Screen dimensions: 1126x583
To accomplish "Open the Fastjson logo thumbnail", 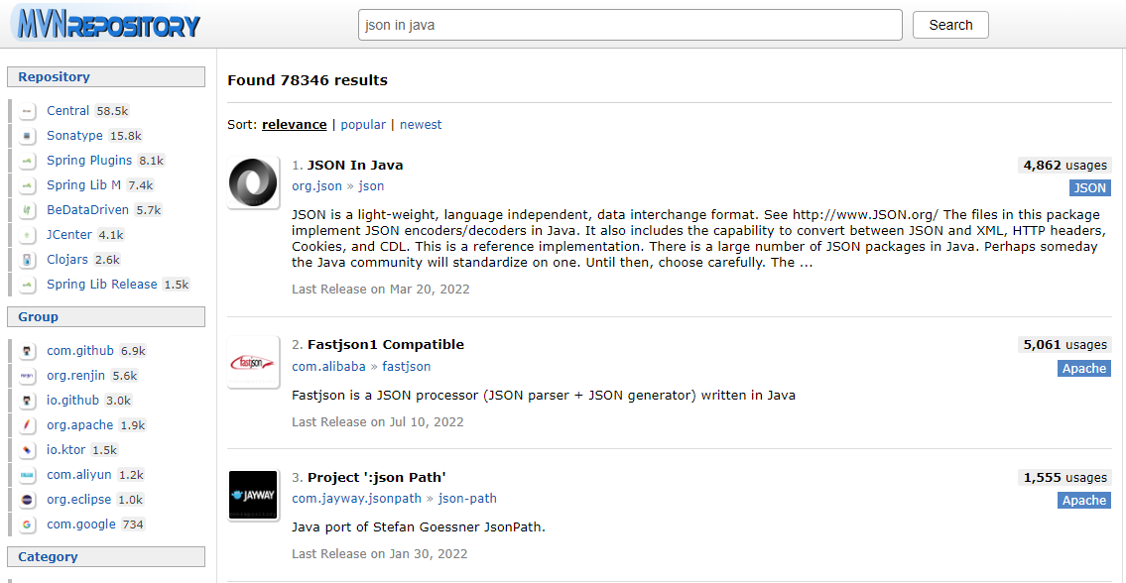I will 254,362.
